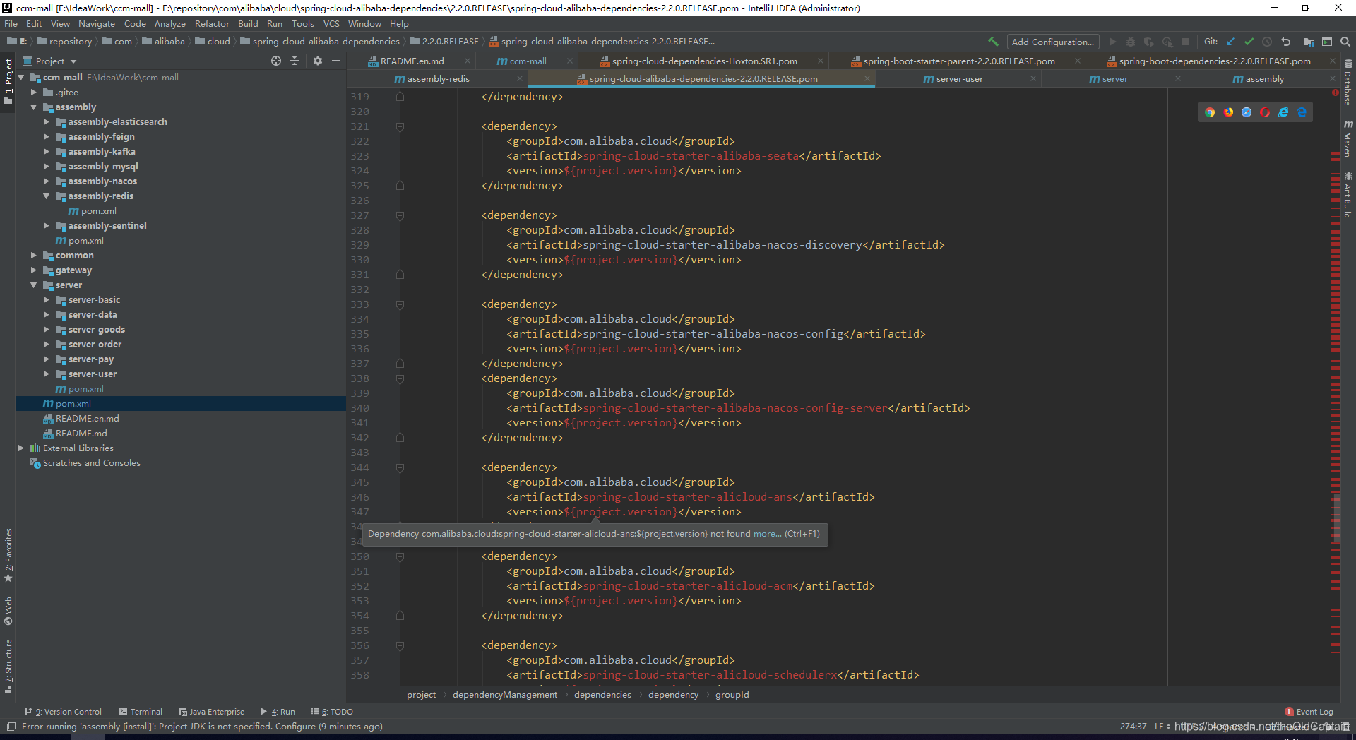Click the Git Revert arrow icon
1356x740 pixels.
pos(1285,42)
